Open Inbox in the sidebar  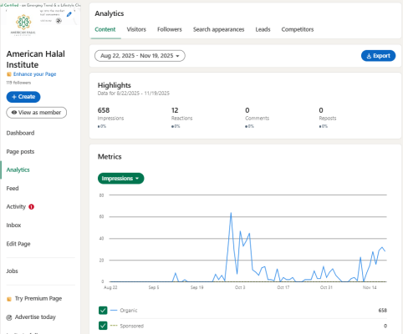tap(13, 225)
